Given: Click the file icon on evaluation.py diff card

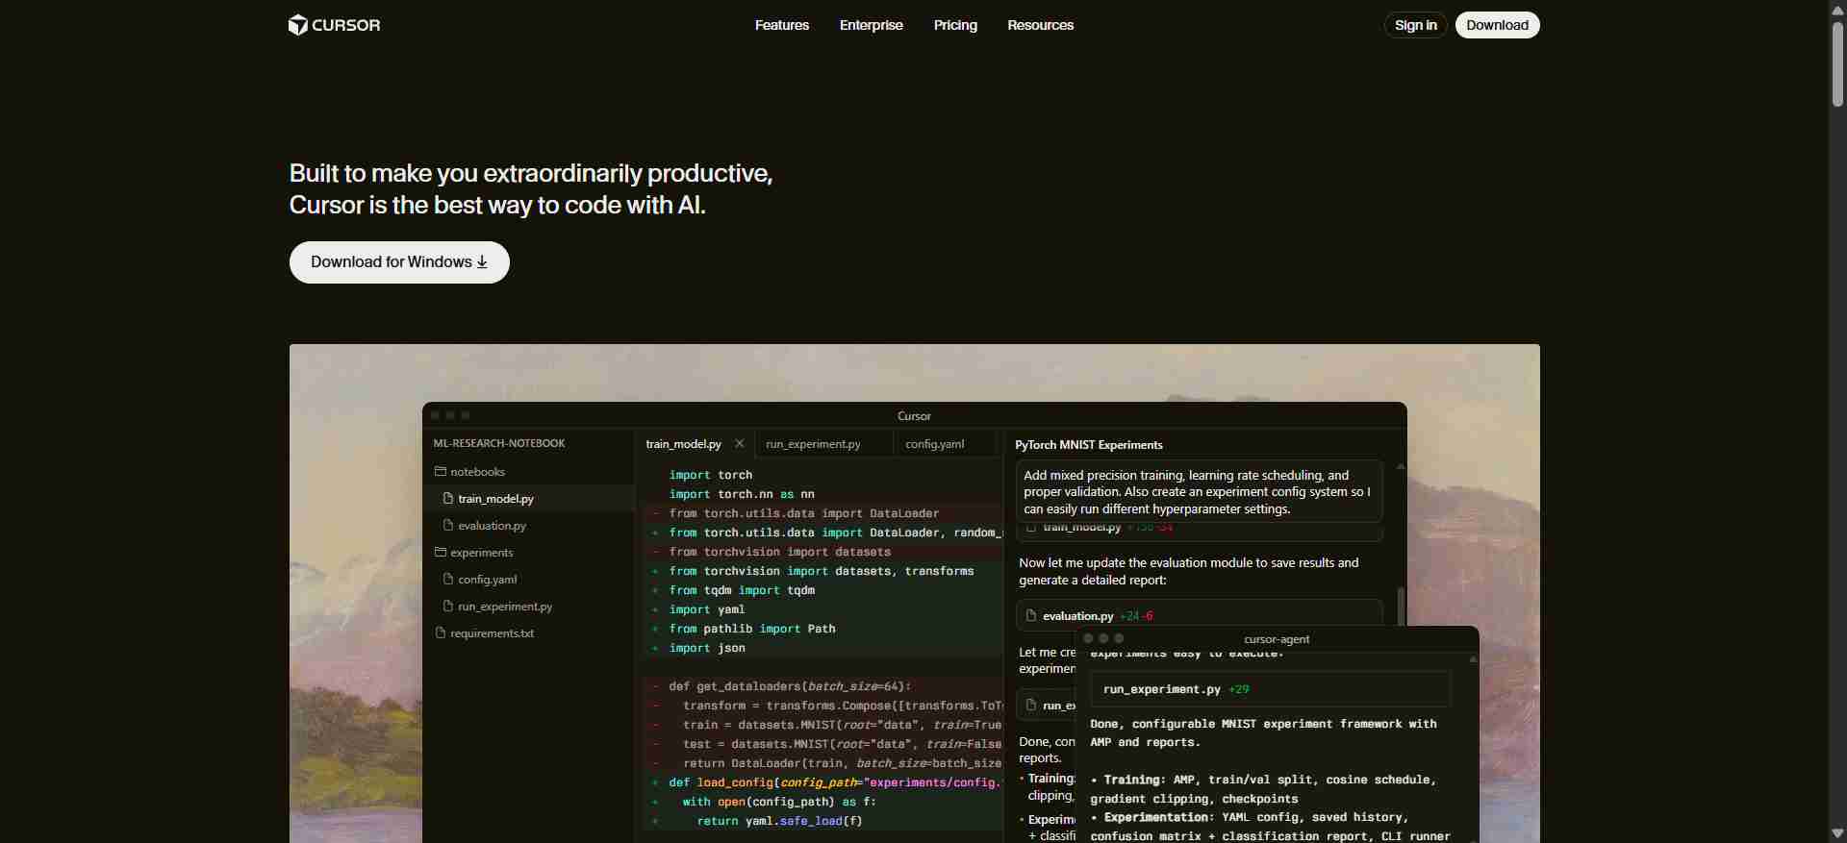Looking at the screenshot, I should [x=1031, y=616].
